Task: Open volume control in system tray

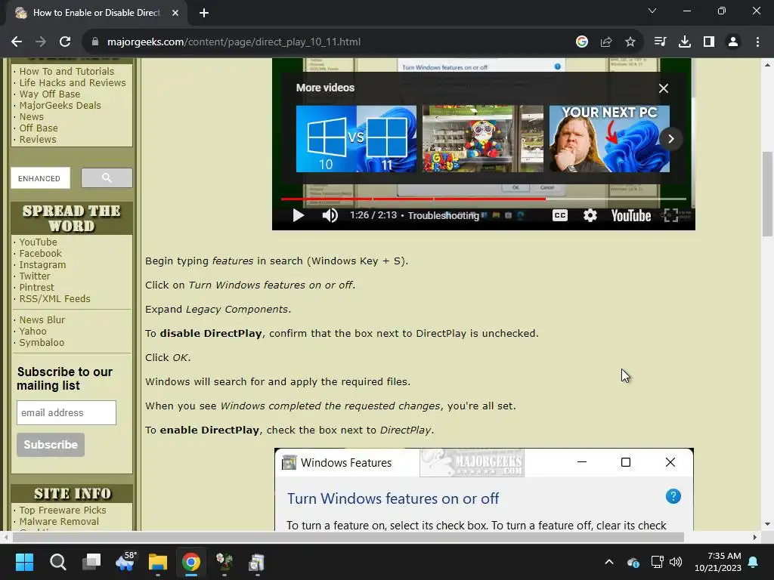Action: (676, 562)
